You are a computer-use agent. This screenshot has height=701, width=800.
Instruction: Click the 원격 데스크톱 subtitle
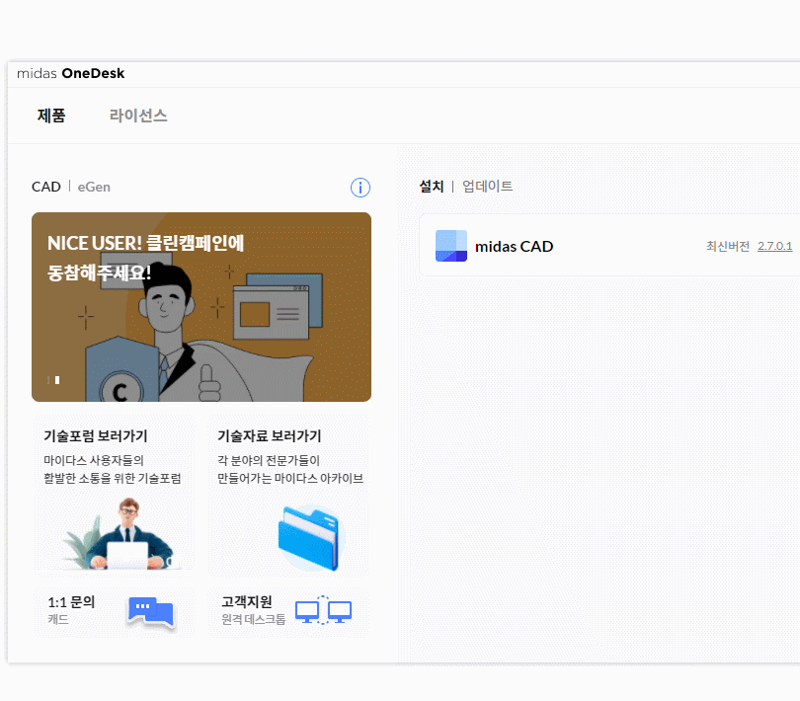click(x=253, y=619)
